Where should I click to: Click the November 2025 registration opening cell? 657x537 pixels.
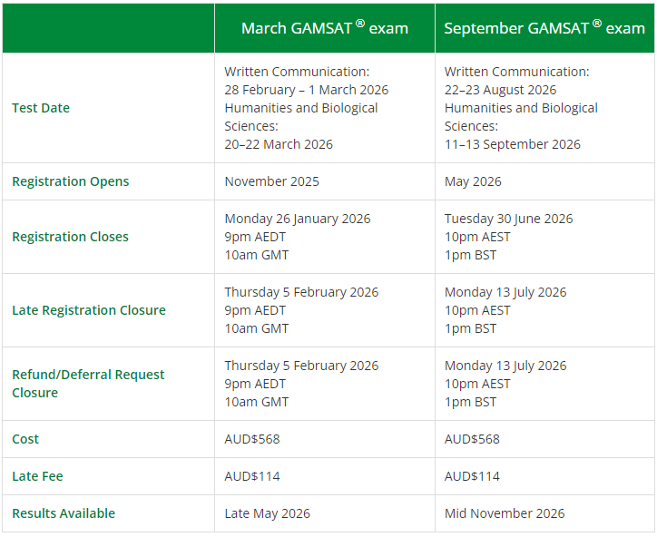coord(271,181)
